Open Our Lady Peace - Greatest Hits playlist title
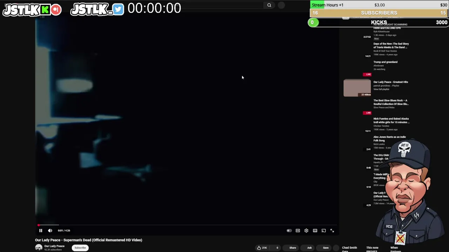The height and width of the screenshot is (252, 449). pos(390,82)
